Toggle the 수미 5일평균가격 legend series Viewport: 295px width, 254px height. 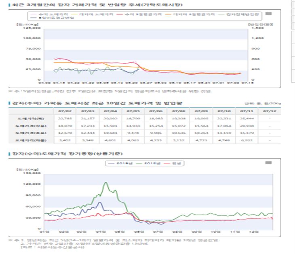139,14
